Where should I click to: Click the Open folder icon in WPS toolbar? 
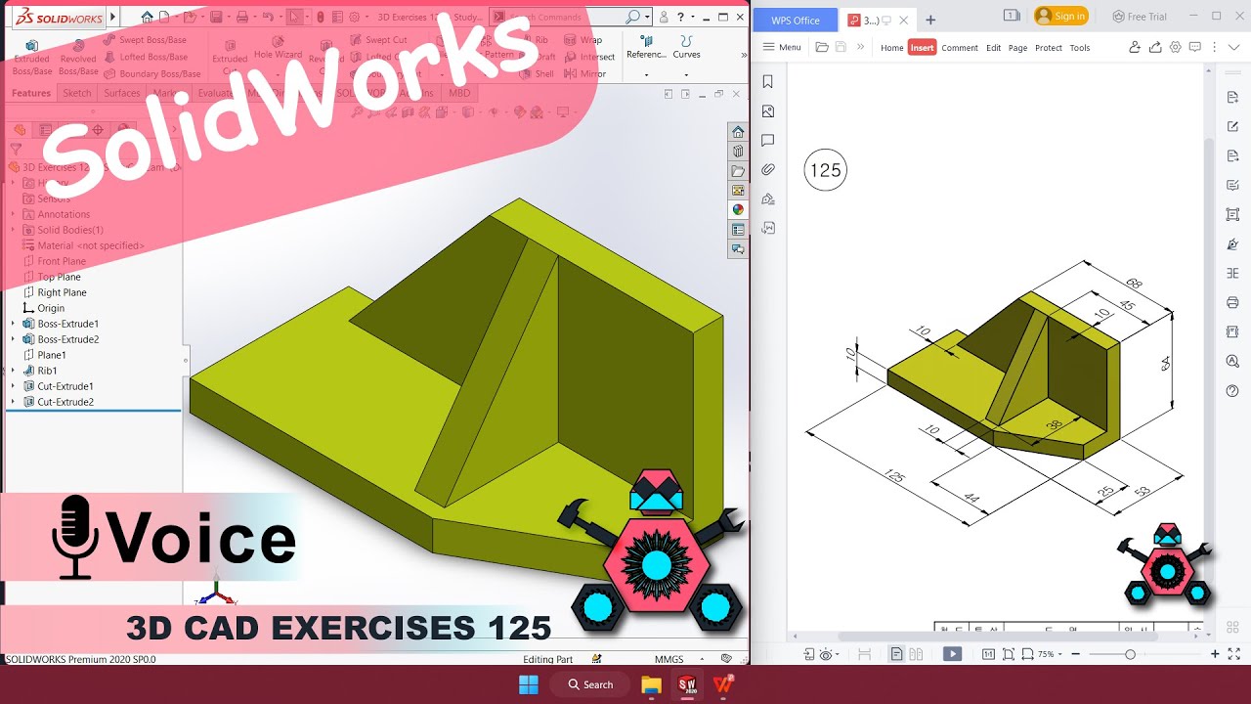point(822,47)
